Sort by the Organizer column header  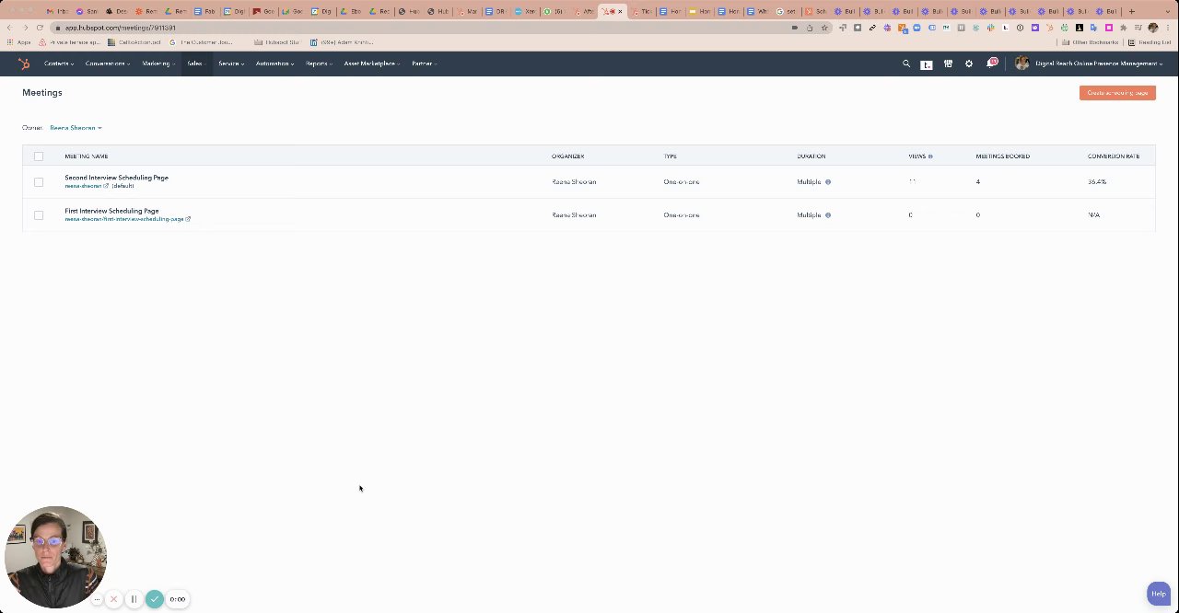567,156
